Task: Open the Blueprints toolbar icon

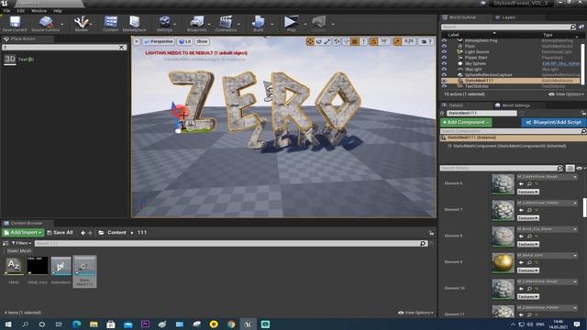Action: pyautogui.click(x=197, y=24)
